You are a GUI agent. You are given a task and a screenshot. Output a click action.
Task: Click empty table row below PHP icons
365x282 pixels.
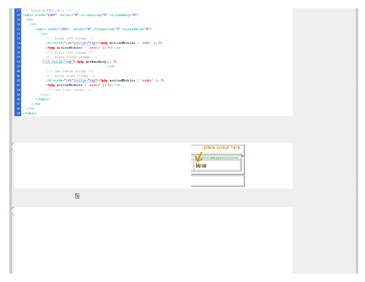pyautogui.click(x=218, y=180)
